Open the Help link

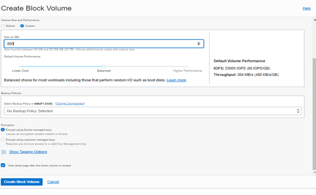point(307,8)
